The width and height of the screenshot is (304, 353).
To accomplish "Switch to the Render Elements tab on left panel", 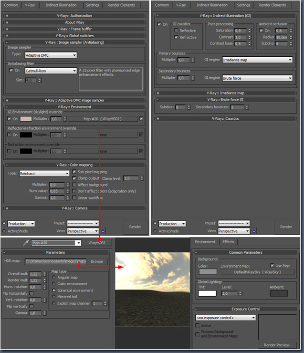I will point(126,5).
